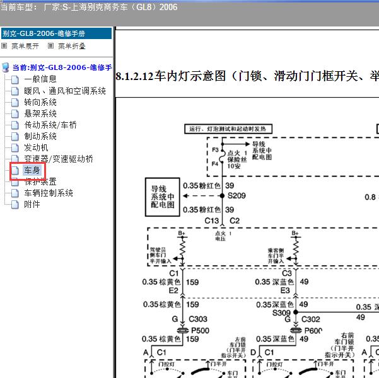Viewport: 379px width, 378px height.
Task: Click splice label S209 in diagram
Action: pos(236,196)
